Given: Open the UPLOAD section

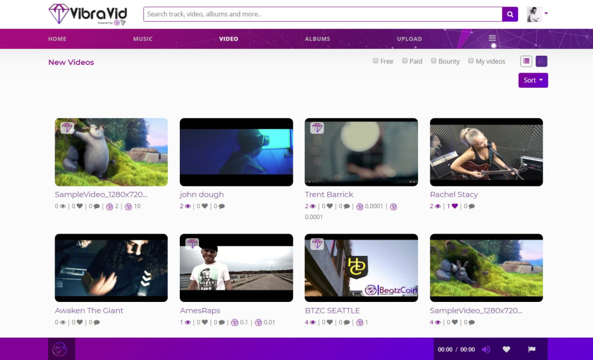Looking at the screenshot, I should [410, 38].
